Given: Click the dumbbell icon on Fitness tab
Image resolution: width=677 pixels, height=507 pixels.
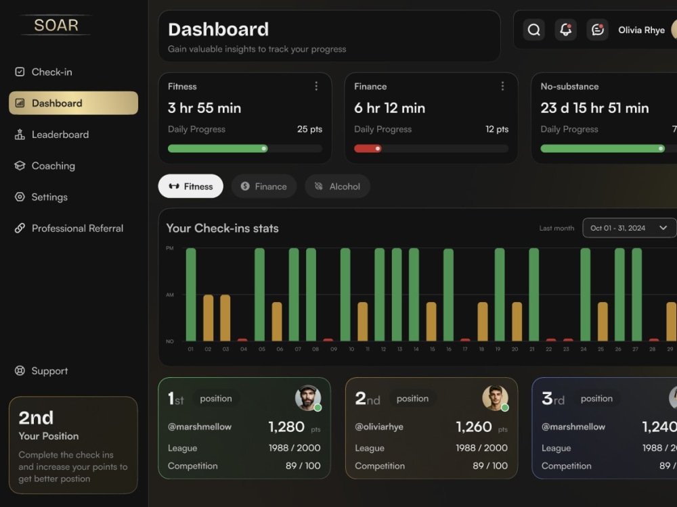Looking at the screenshot, I should pos(174,187).
